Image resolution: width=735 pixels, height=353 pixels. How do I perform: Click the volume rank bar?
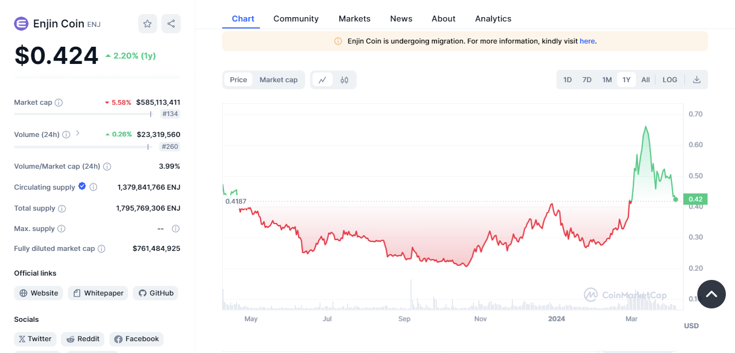[x=82, y=147]
